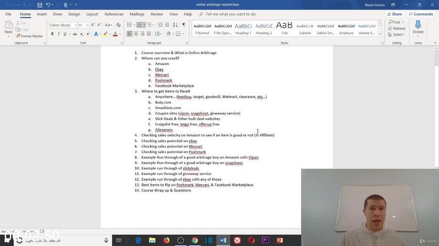Clear all formatting icon
Image resolution: width=439 pixels, height=246 pixels.
[x=119, y=25]
